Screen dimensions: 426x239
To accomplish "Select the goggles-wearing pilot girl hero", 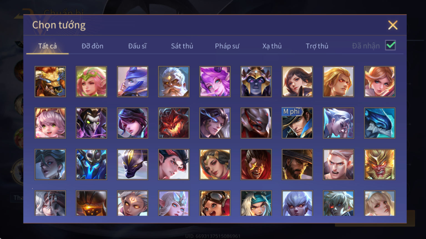I will (215, 203).
